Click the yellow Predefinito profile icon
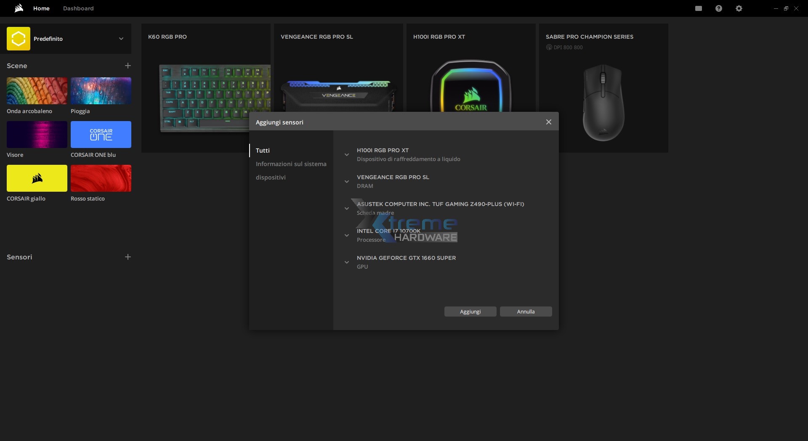The width and height of the screenshot is (808, 441). click(x=19, y=39)
